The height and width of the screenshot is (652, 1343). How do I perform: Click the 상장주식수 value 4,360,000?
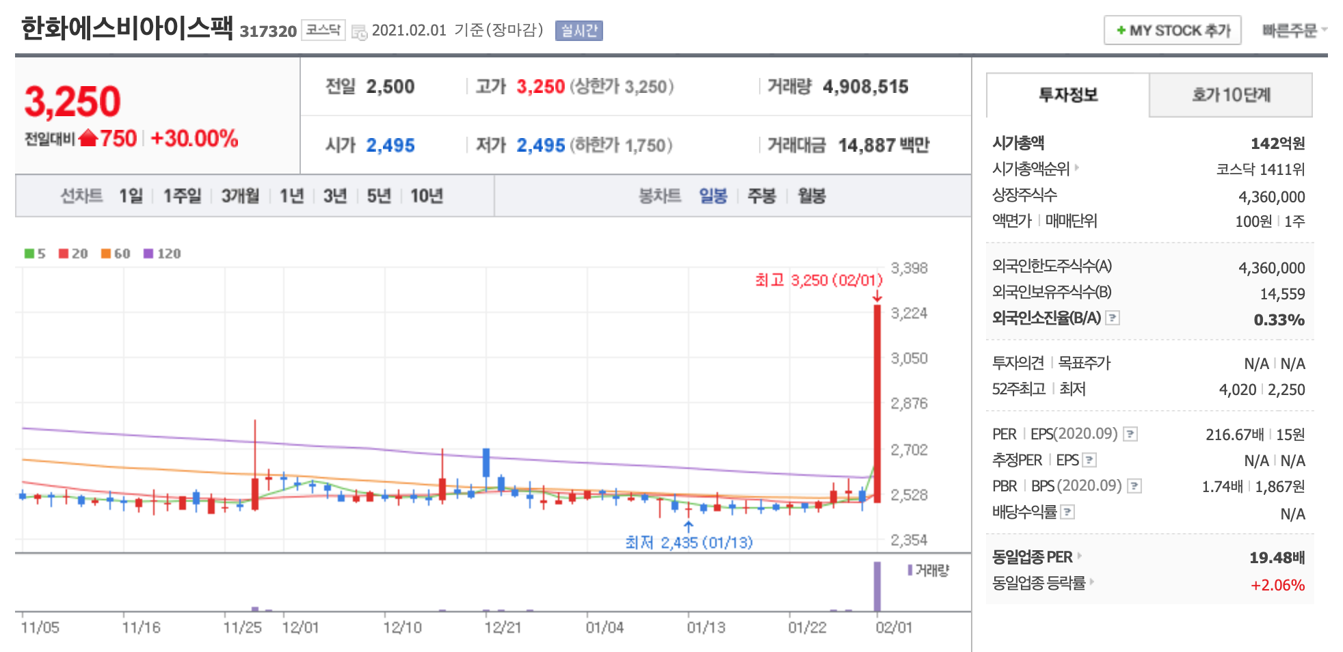(1272, 197)
